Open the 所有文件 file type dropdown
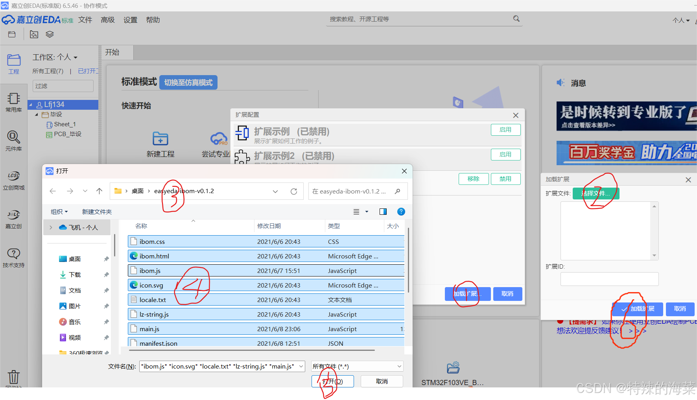Screen dimensions: 697x400 click(357, 366)
